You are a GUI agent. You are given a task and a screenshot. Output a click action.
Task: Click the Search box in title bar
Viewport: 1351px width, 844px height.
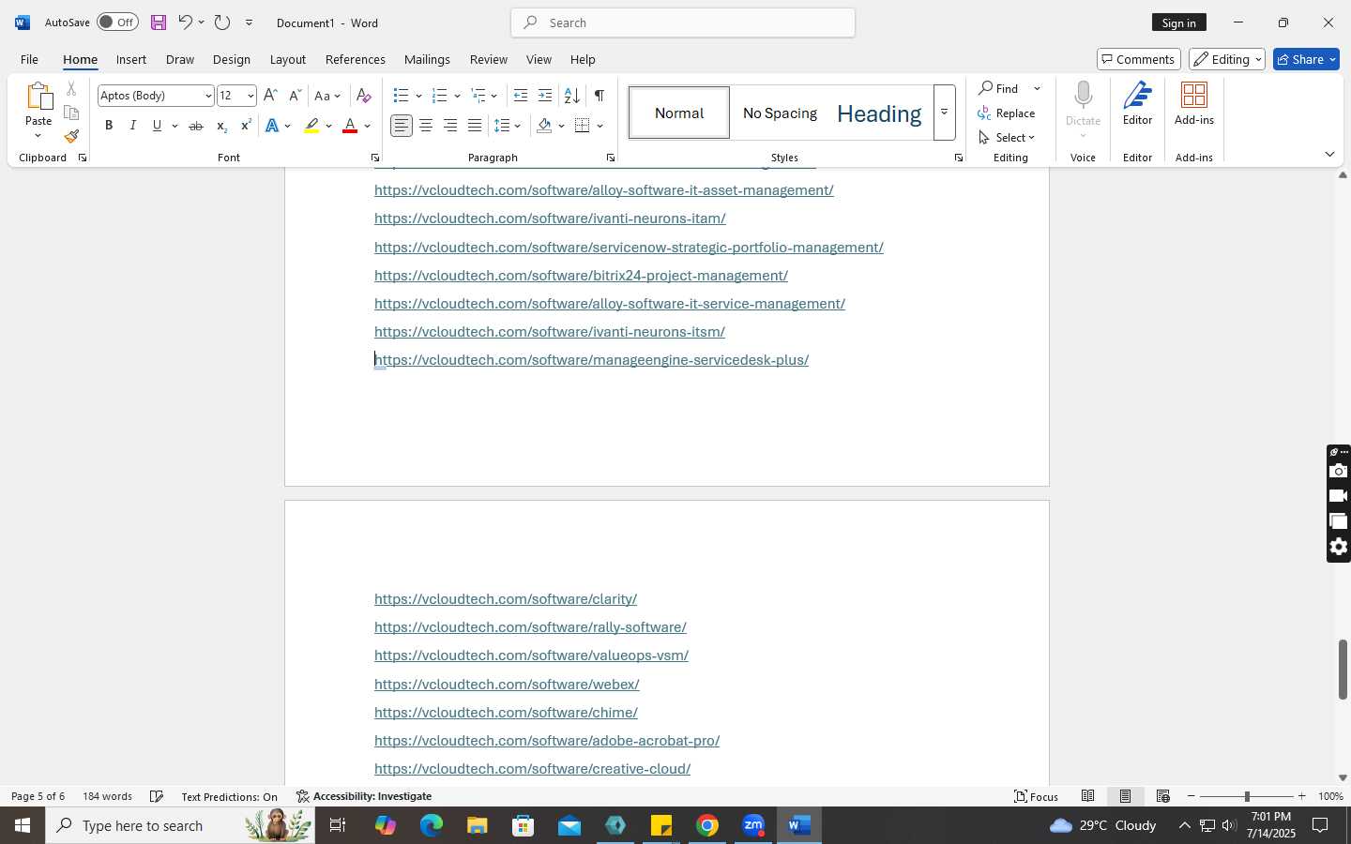[x=683, y=23]
